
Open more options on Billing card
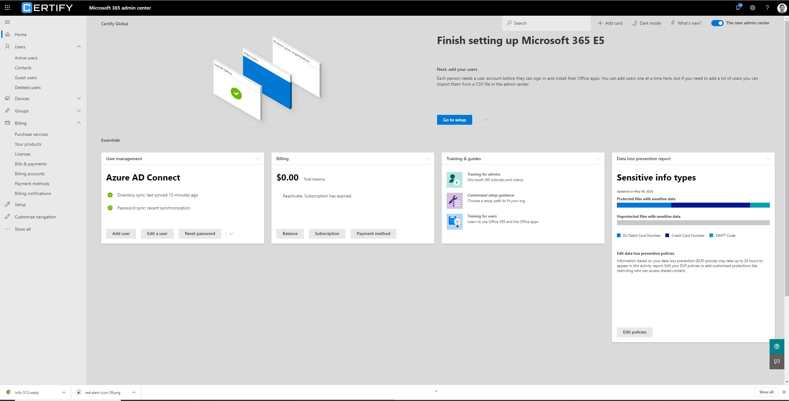(x=428, y=159)
